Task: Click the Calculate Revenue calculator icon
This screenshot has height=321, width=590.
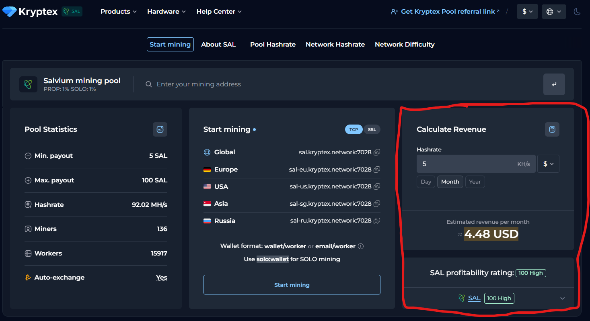Action: (x=552, y=129)
